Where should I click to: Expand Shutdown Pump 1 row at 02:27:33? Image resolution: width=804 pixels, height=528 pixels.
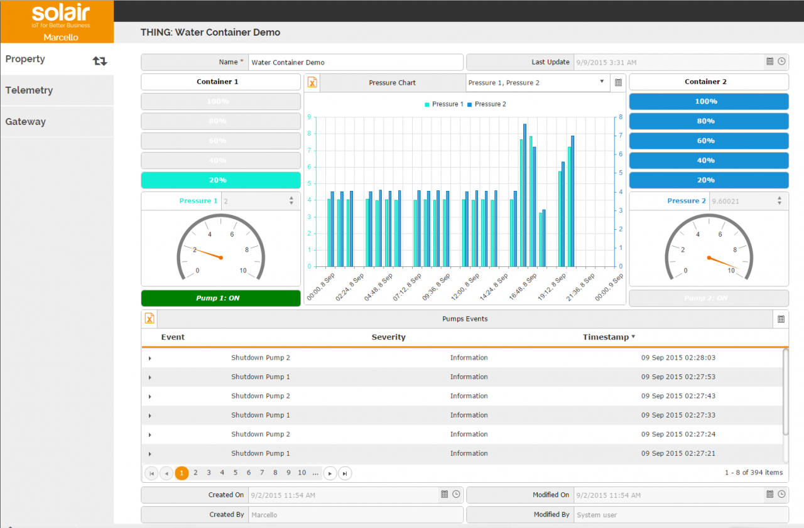tap(149, 416)
